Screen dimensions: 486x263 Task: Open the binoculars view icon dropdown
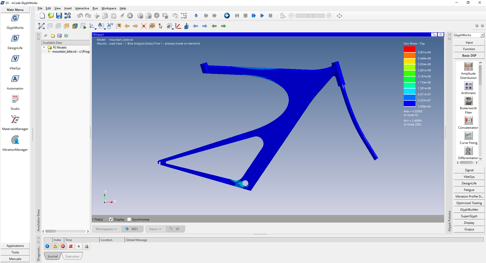coord(104,29)
